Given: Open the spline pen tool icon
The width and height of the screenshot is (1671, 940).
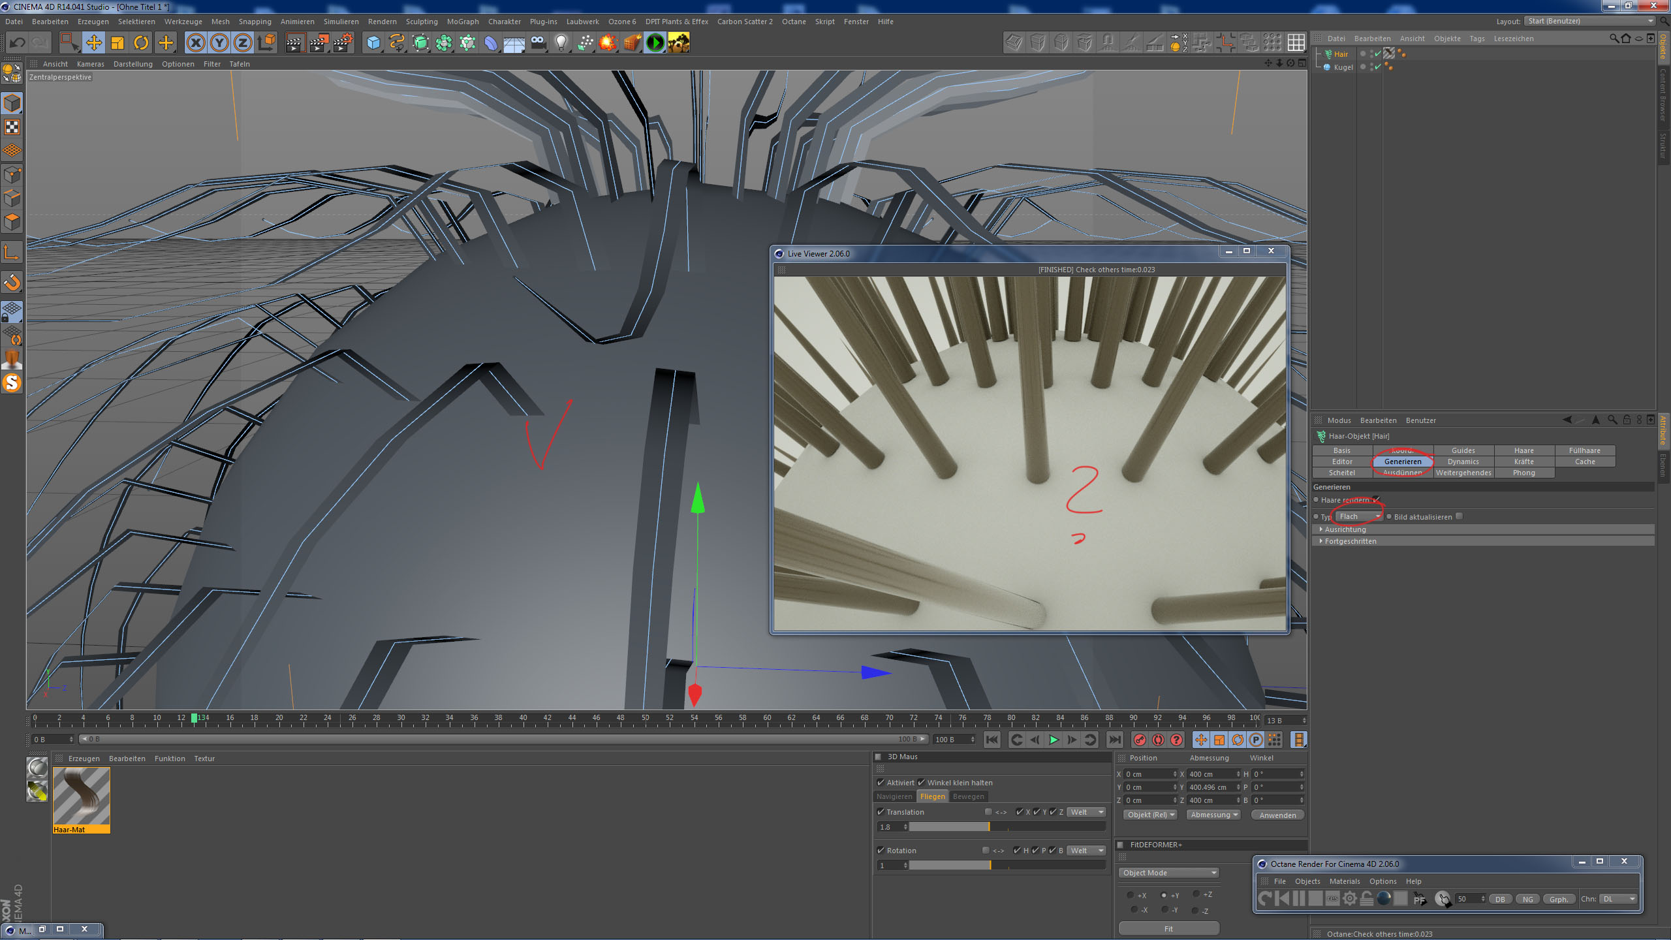Looking at the screenshot, I should tap(397, 43).
